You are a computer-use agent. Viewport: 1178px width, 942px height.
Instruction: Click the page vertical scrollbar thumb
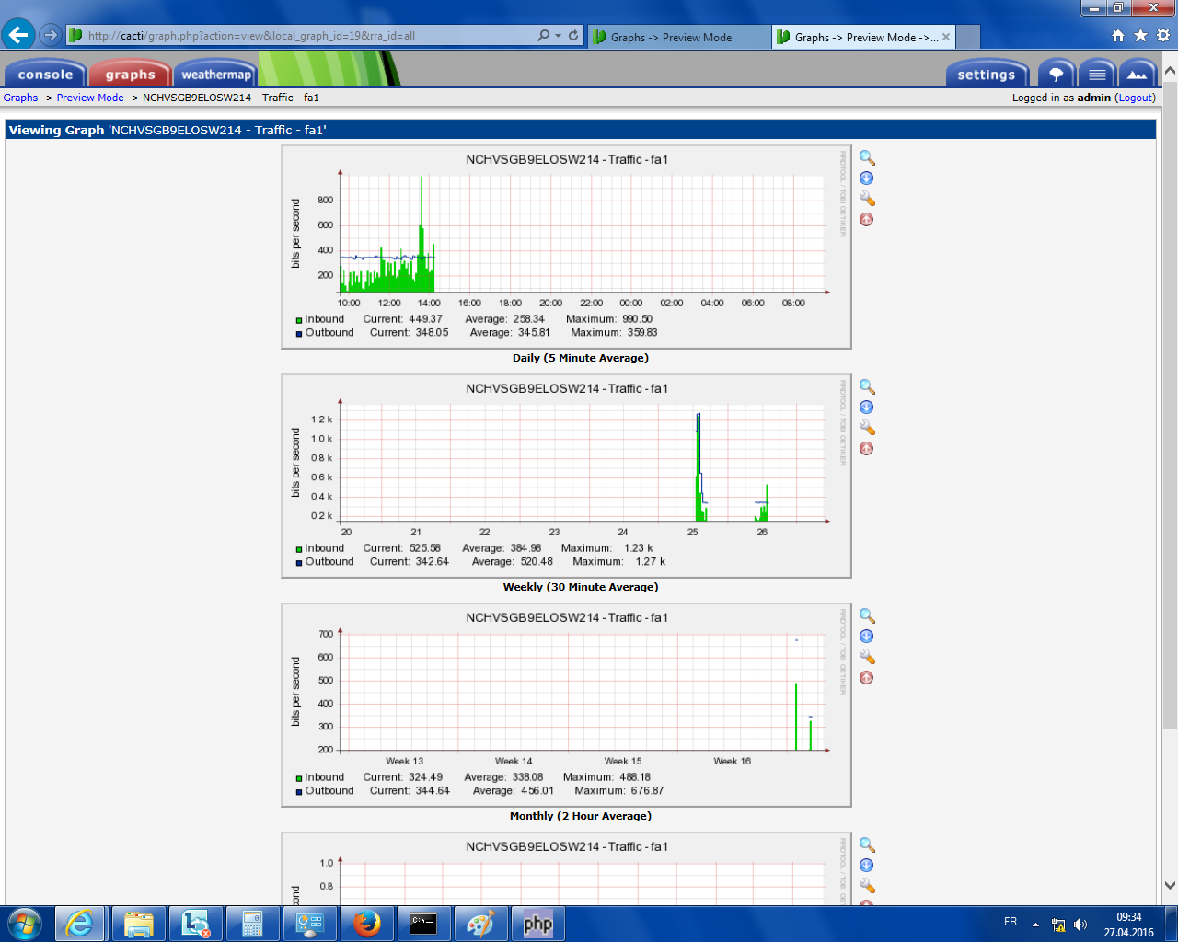click(x=1170, y=405)
